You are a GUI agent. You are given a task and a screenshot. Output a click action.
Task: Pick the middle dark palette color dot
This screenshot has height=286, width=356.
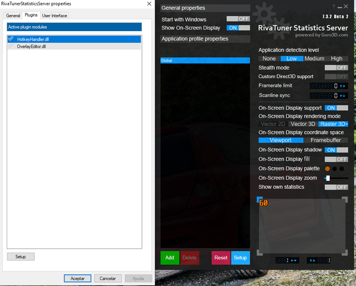[335, 169]
